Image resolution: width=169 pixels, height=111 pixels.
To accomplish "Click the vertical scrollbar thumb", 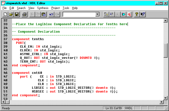I will click(x=165, y=50).
